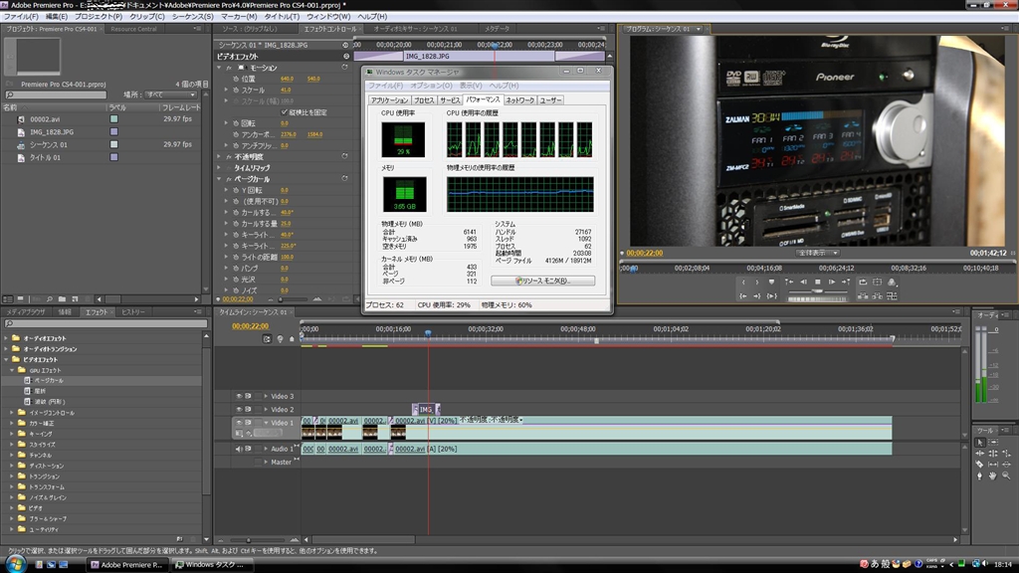The image size is (1019, 573).
Task: Toggle the 縦横比を固定 checkbox
Action: point(284,112)
